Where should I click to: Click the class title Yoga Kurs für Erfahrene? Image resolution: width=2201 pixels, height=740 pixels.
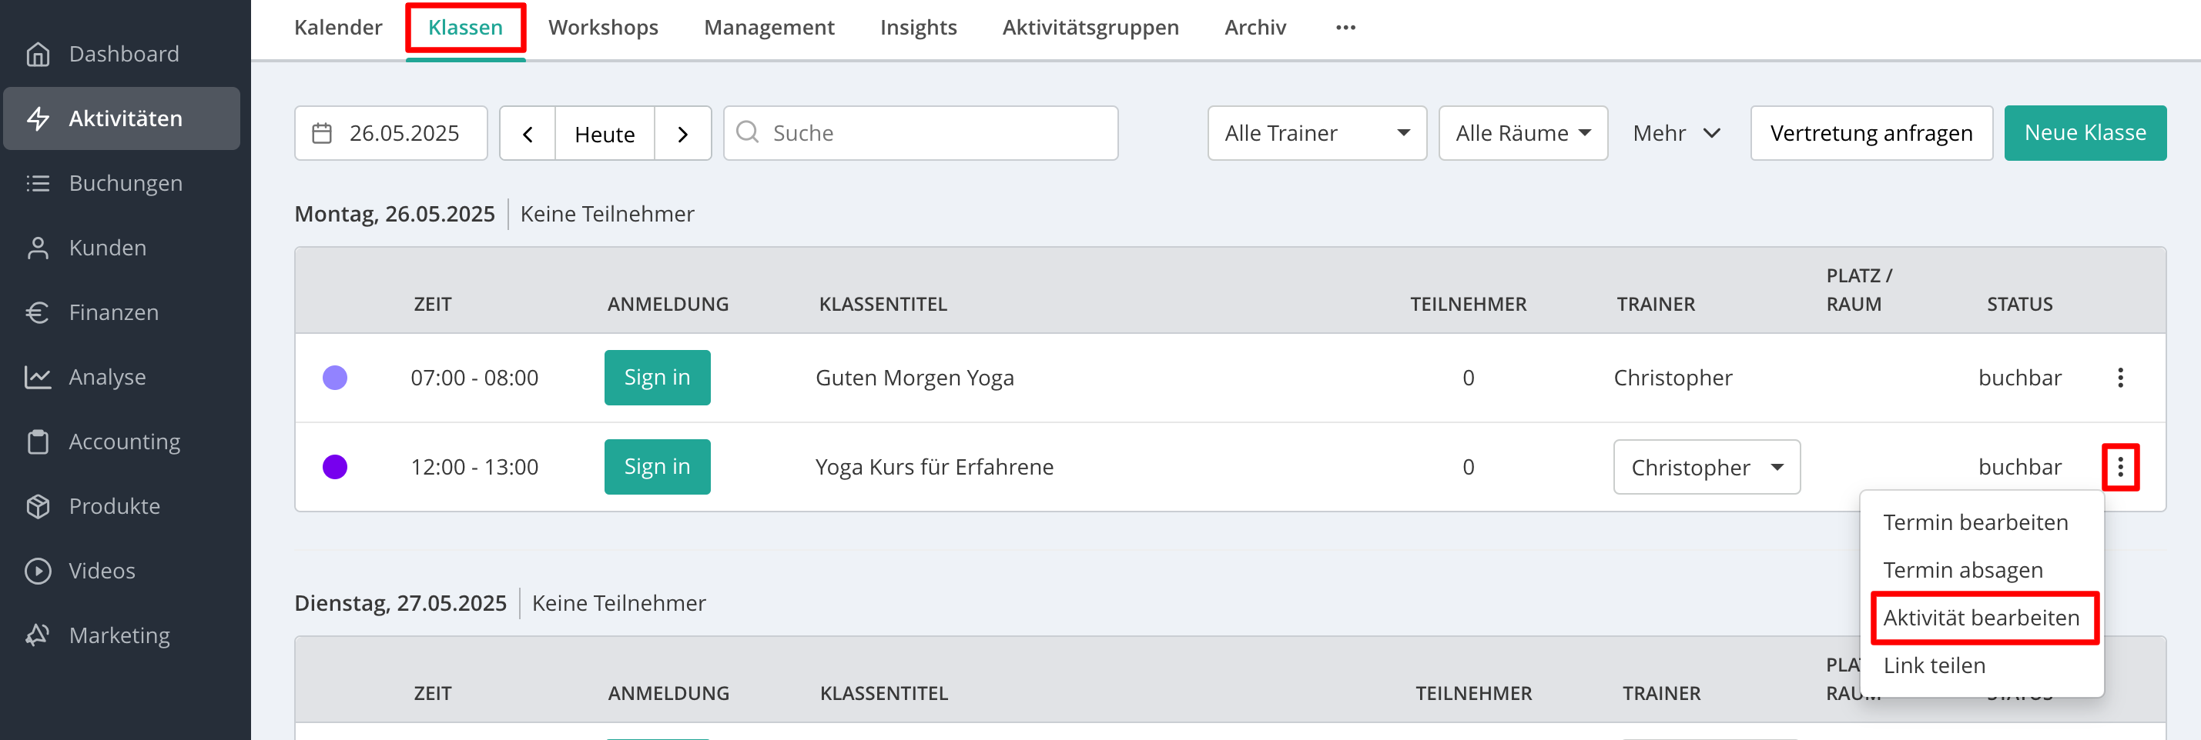pyautogui.click(x=933, y=467)
